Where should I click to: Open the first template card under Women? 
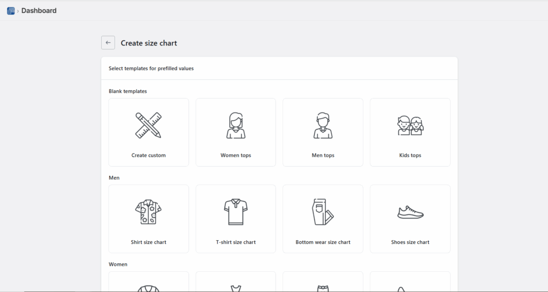pos(148,283)
